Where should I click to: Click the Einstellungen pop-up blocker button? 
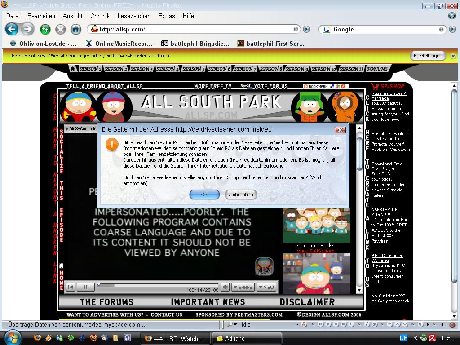click(x=428, y=56)
